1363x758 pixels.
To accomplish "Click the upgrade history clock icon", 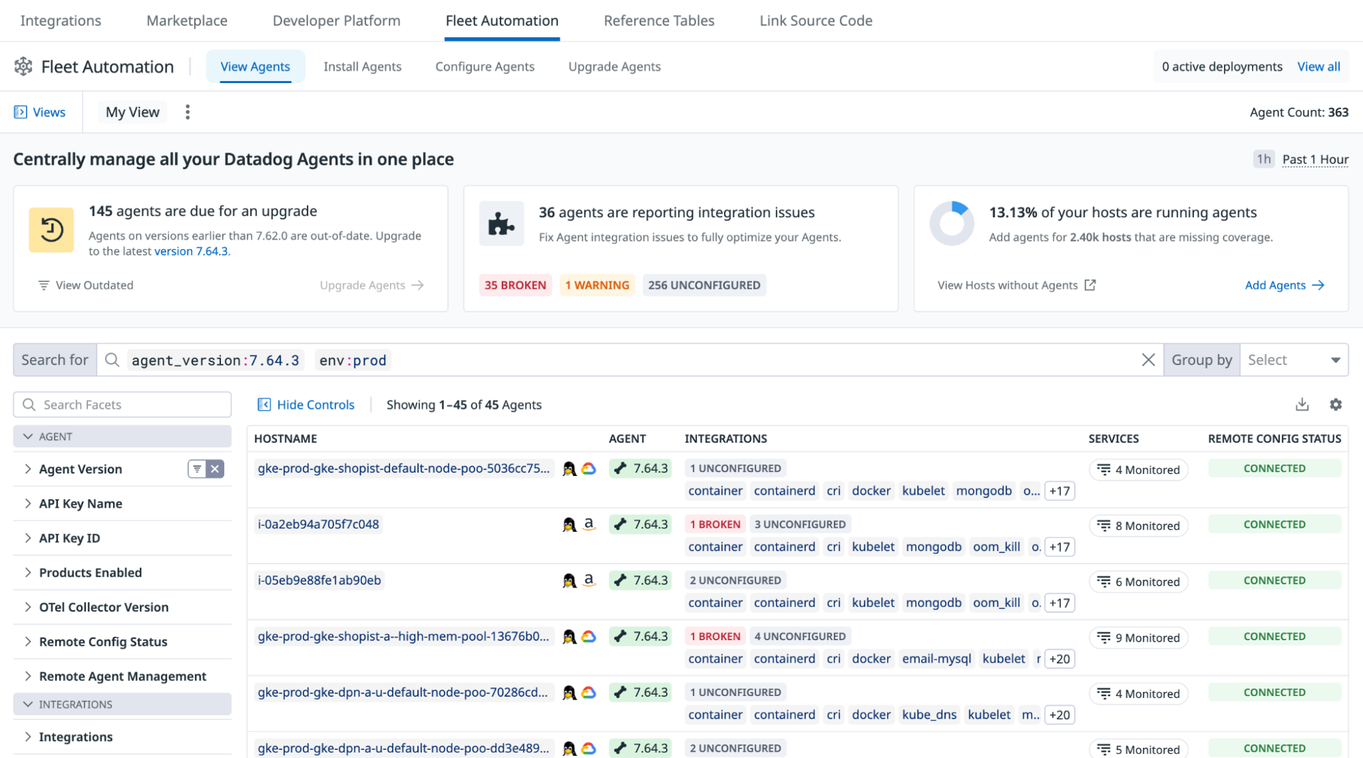I will click(51, 230).
